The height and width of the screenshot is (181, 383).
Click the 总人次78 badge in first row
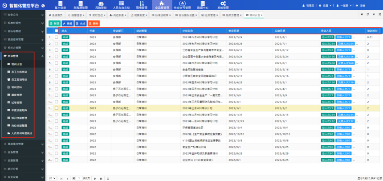click(327, 37)
